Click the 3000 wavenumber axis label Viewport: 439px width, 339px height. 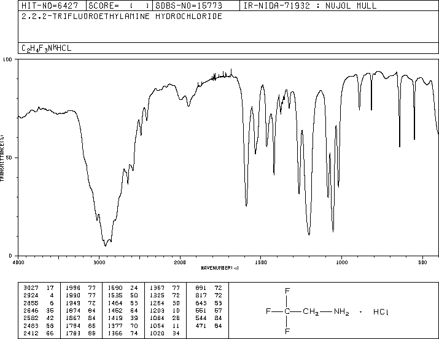(x=99, y=262)
